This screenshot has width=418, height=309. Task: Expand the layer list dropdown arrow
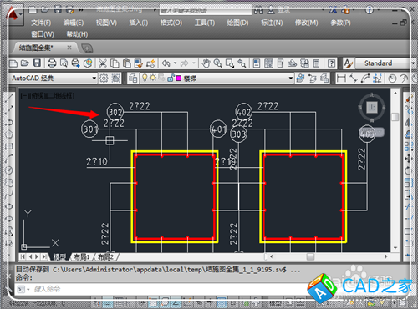coord(291,79)
